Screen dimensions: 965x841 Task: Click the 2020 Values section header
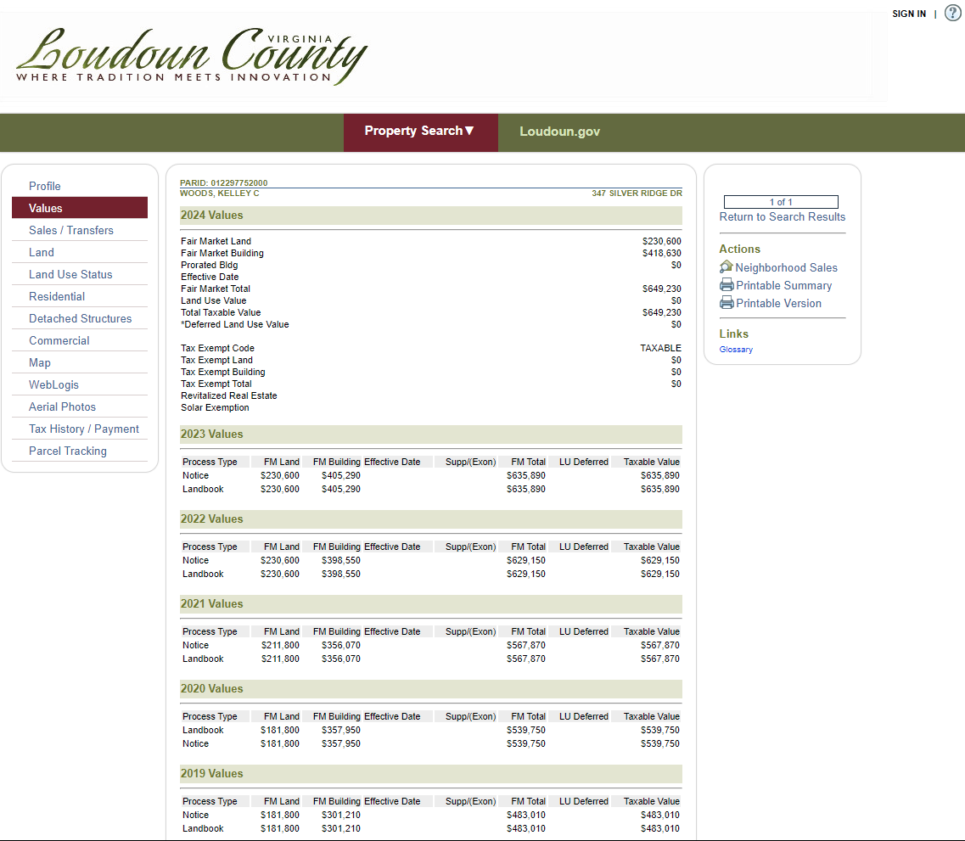point(431,689)
